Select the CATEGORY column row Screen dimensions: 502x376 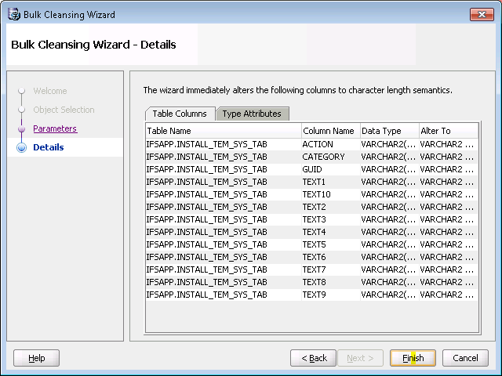[323, 157]
